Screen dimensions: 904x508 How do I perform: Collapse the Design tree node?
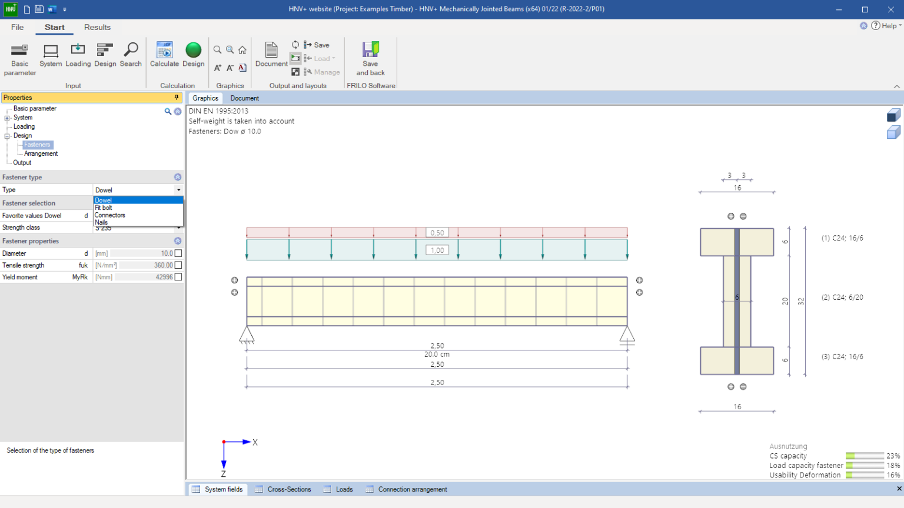pyautogui.click(x=8, y=136)
